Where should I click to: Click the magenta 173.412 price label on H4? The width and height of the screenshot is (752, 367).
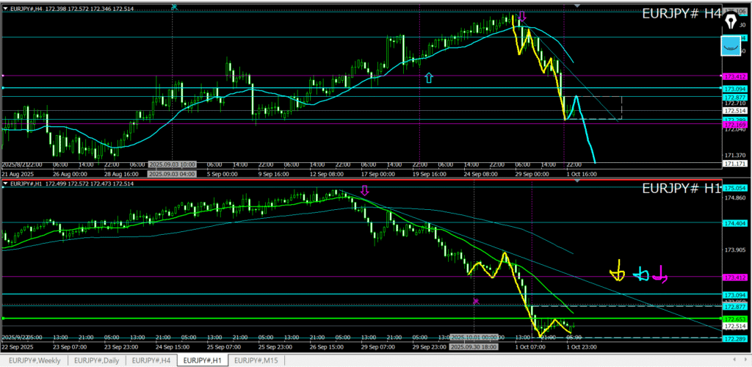point(736,76)
